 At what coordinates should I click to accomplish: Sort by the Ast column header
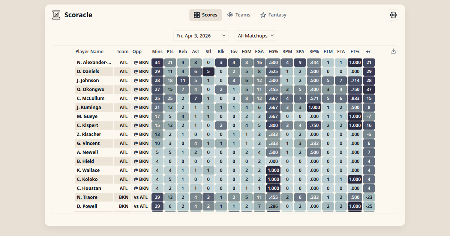[x=196, y=52]
